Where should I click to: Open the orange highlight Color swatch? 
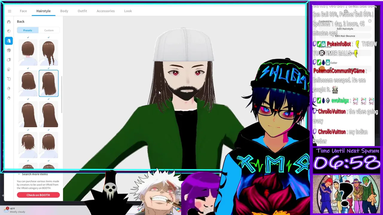point(323,68)
